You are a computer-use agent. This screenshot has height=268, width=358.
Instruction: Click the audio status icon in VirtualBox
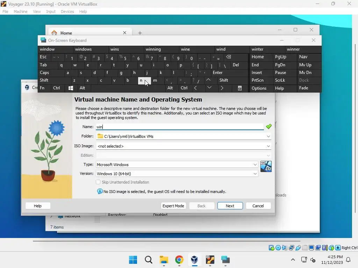click(285, 248)
